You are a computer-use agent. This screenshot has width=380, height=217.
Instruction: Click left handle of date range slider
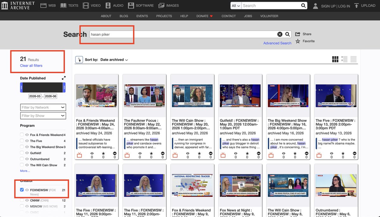pos(21,87)
